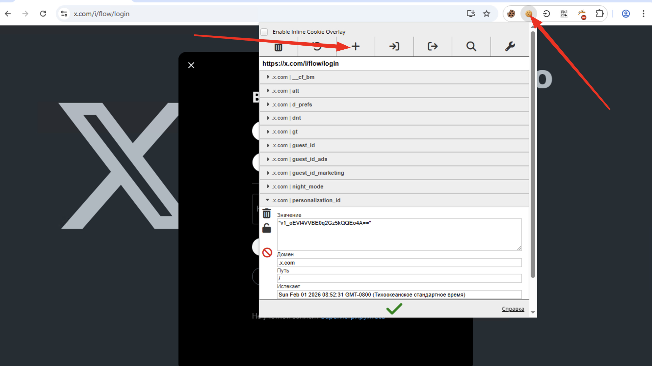Viewport: 652px width, 366px height.
Task: Collapse the personalization_id cookie entry
Action: click(316, 200)
